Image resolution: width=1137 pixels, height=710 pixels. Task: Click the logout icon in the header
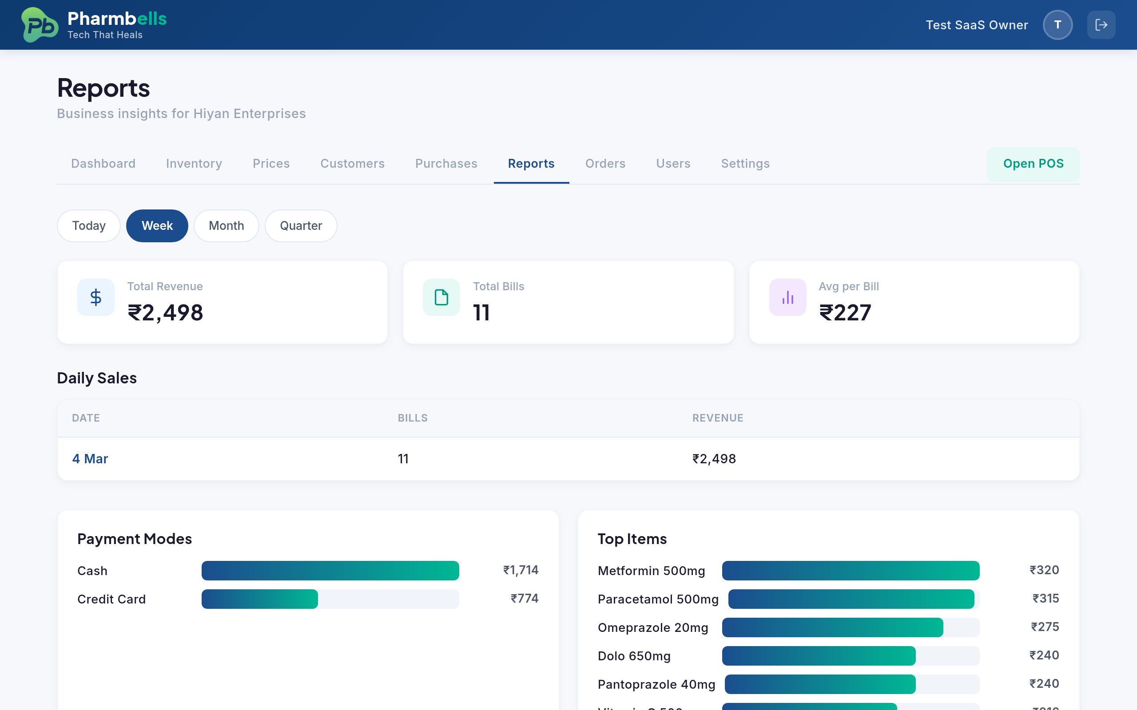coord(1101,24)
